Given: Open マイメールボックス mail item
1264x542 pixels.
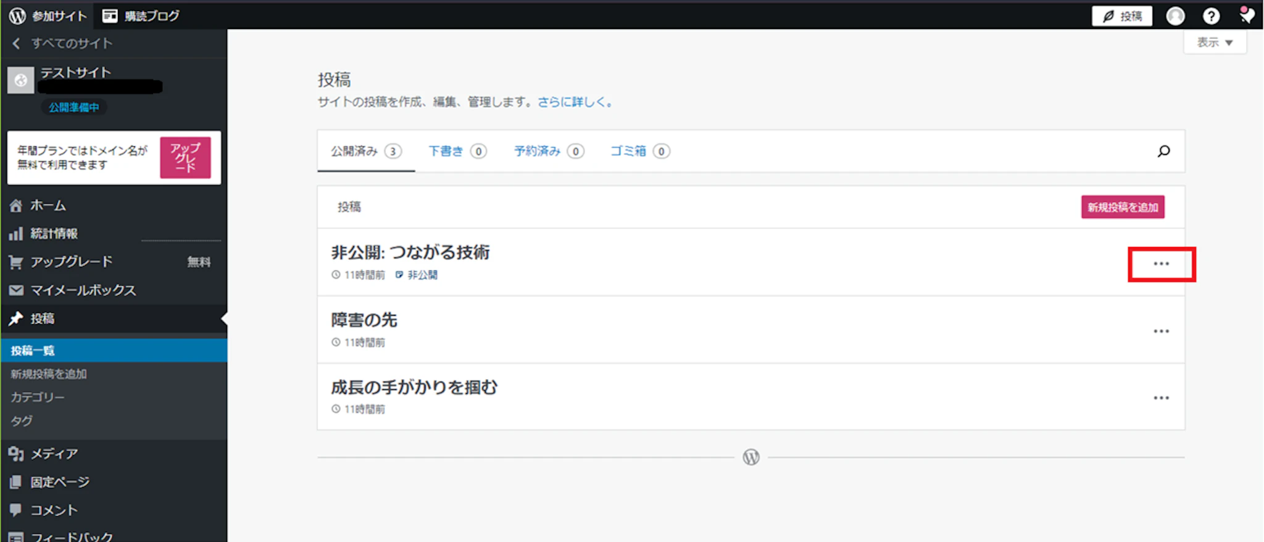Looking at the screenshot, I should pyautogui.click(x=83, y=290).
